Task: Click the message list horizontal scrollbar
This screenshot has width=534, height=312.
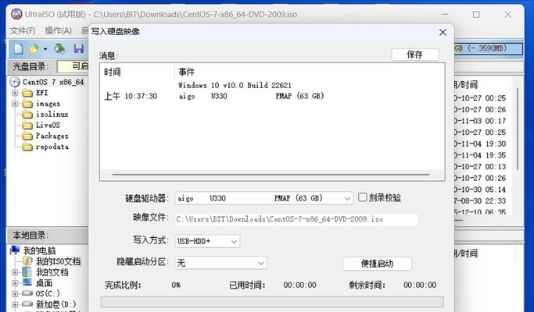Action: 271,175
